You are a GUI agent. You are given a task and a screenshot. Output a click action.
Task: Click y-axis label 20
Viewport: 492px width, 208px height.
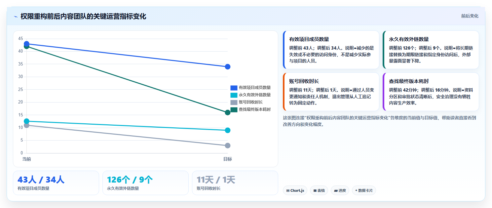click(x=20, y=102)
